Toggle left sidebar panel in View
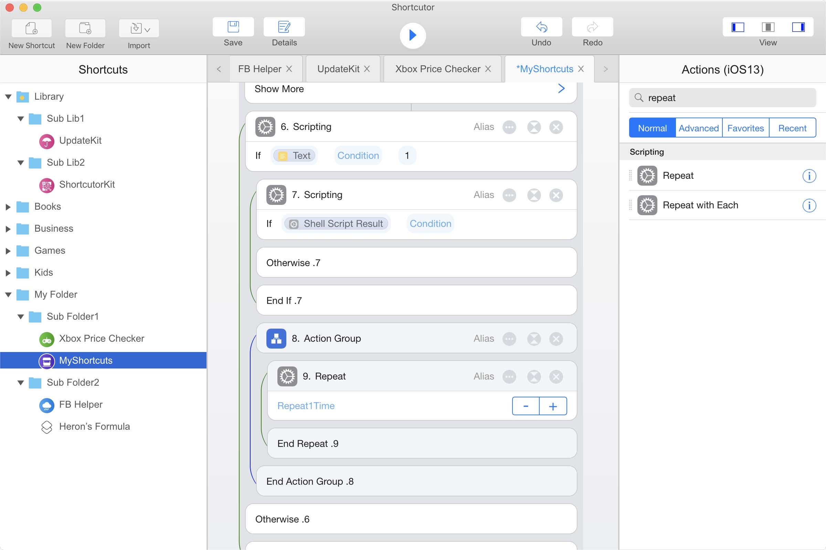 pyautogui.click(x=738, y=27)
